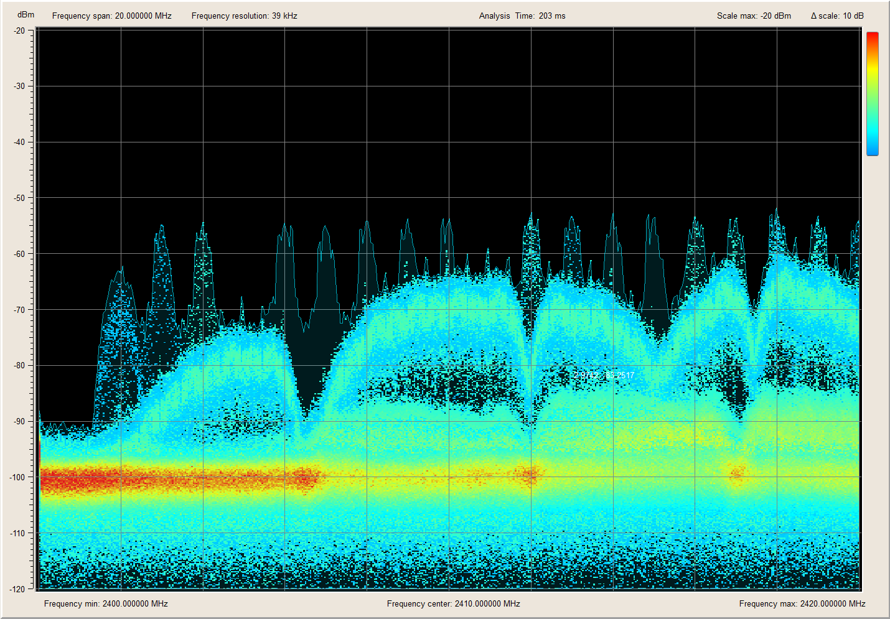Click the -120 tick on the dBm axis
The height and width of the screenshot is (619, 890).
click(17, 589)
